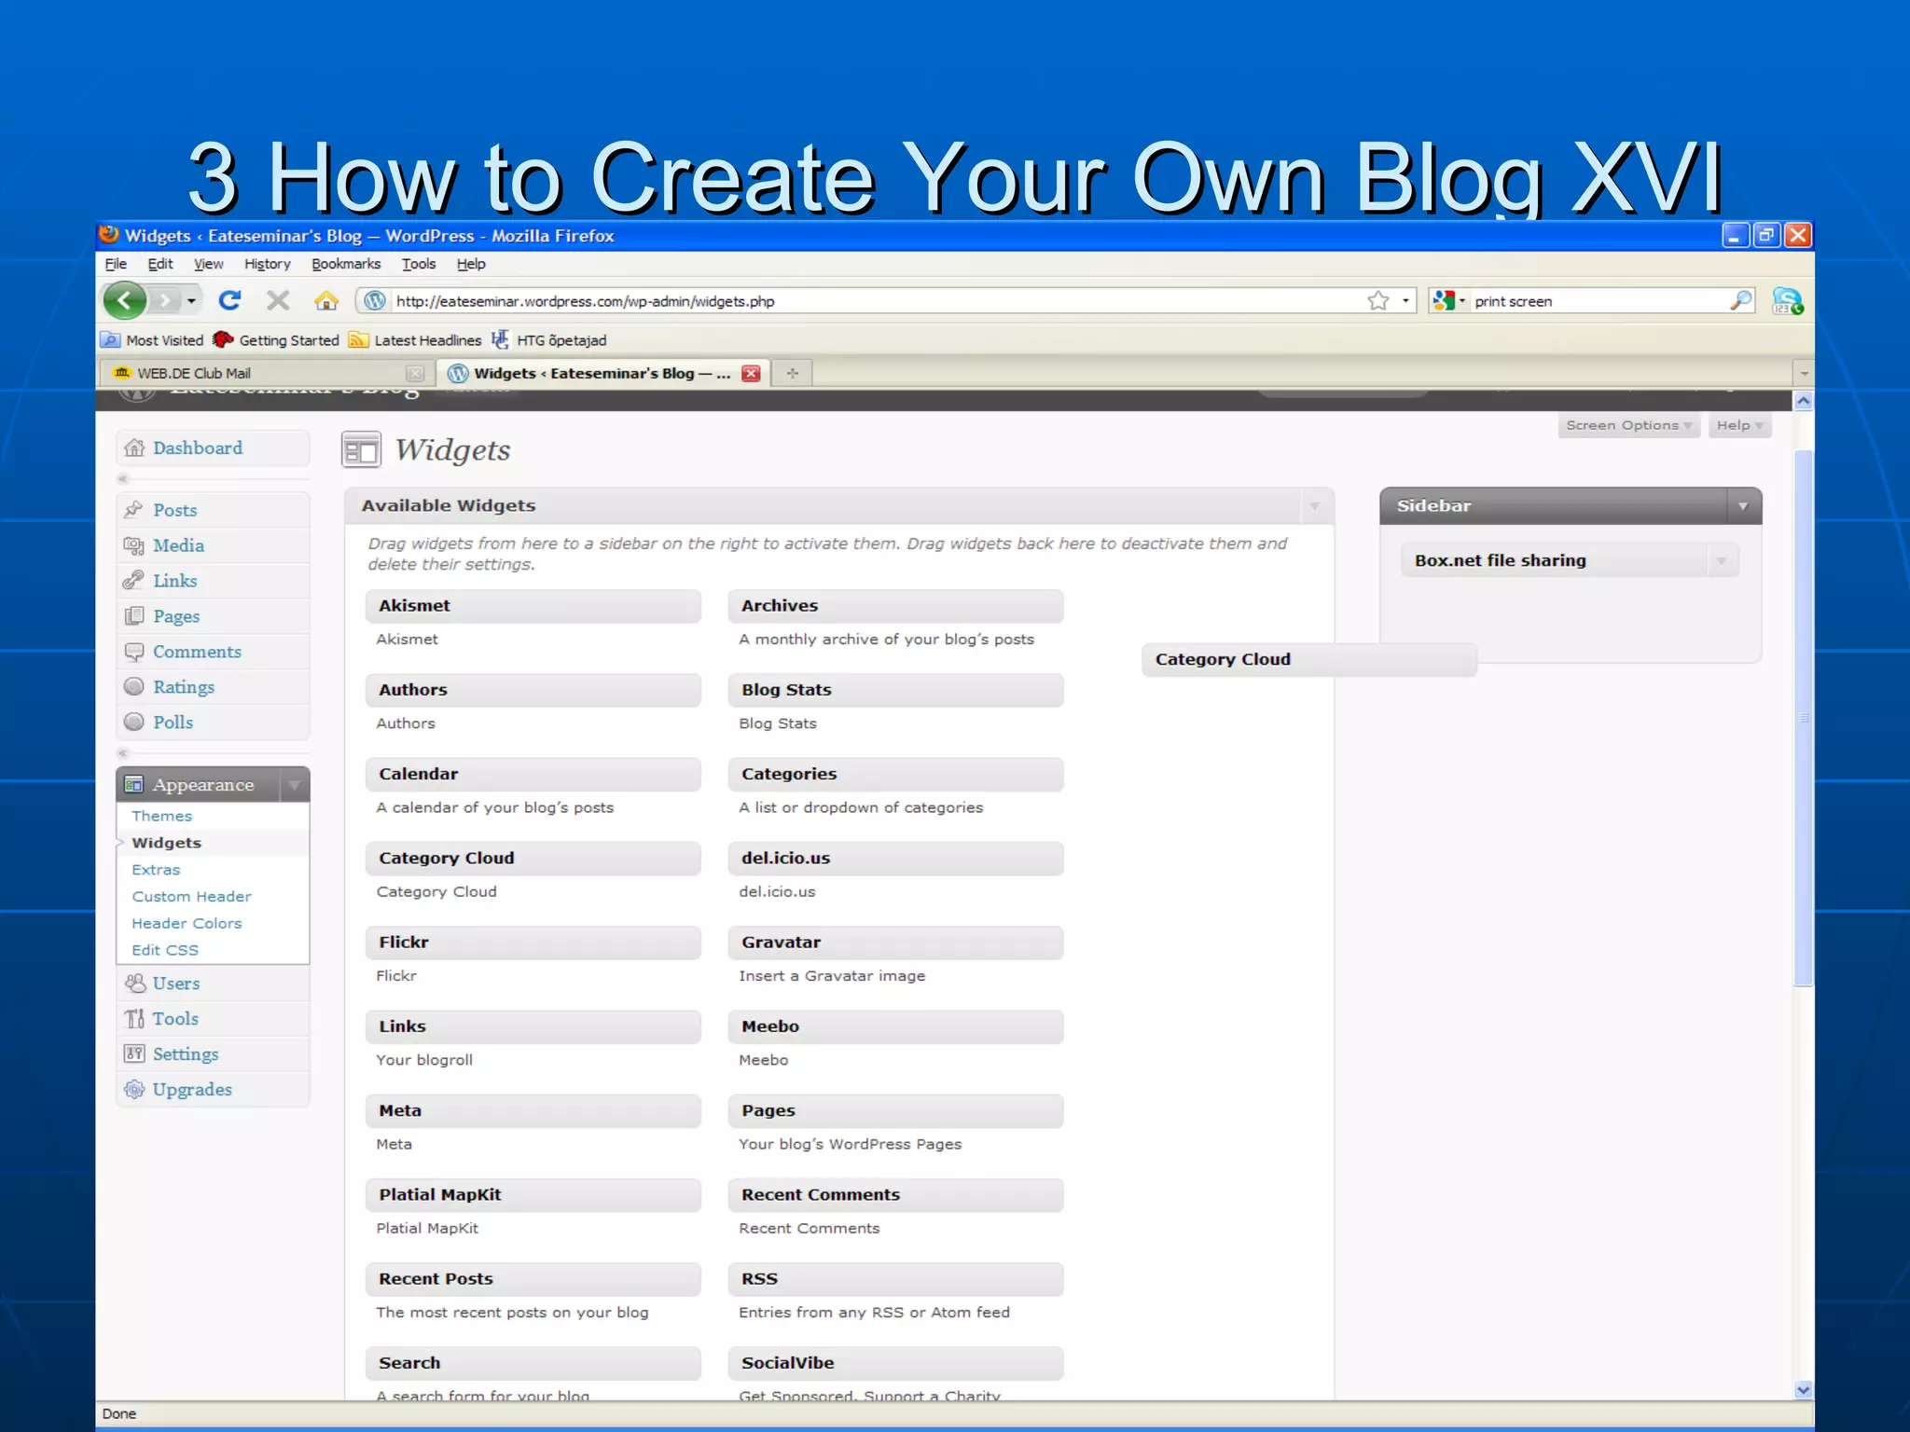Click the print screen search field
Viewport: 1910px width, 1432px height.
(1599, 301)
